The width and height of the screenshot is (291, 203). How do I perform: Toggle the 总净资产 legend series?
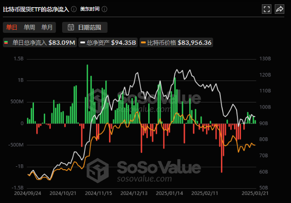pos(108,42)
